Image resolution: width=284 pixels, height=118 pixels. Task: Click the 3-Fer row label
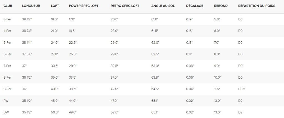click(x=7, y=19)
